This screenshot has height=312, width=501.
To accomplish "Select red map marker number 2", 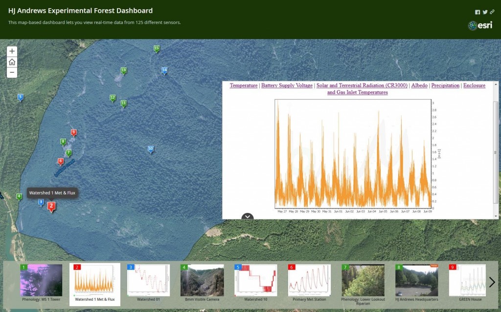I will point(51,207).
